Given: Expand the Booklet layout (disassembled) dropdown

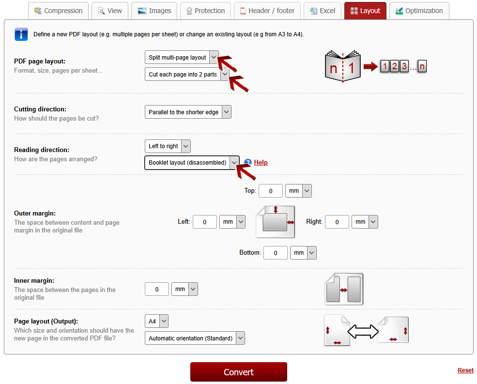Looking at the screenshot, I should (192, 163).
